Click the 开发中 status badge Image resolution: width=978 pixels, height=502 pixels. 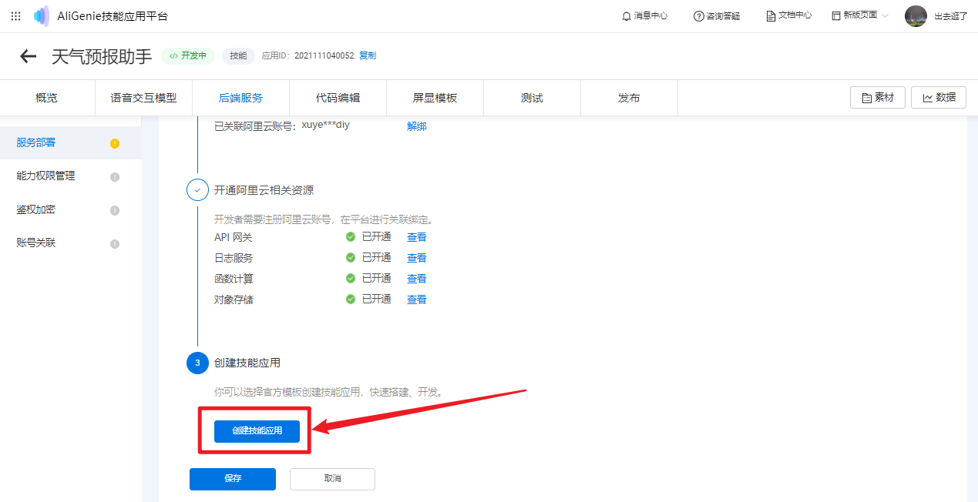tap(187, 56)
